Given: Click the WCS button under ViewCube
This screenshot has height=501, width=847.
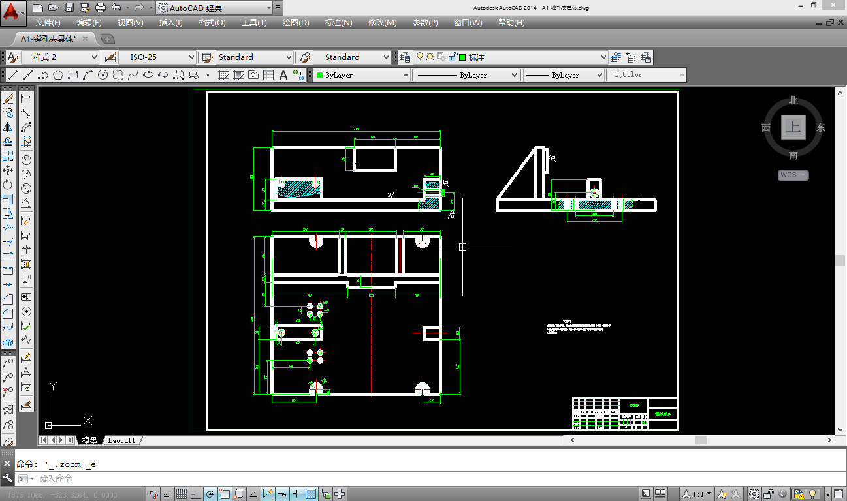Looking at the screenshot, I should pos(793,175).
